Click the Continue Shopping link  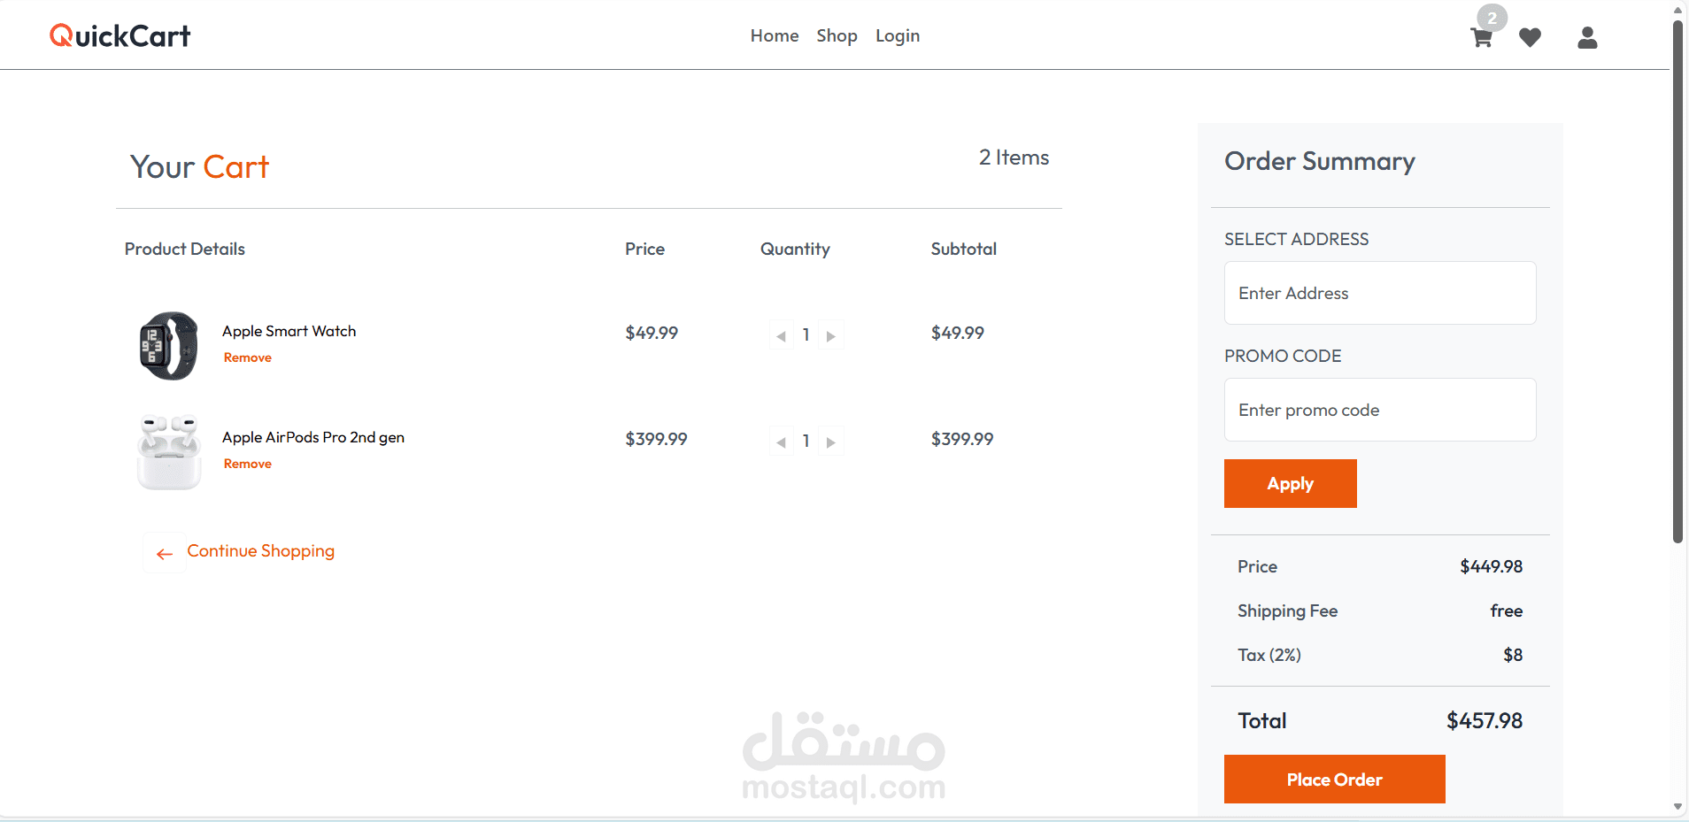tap(260, 551)
